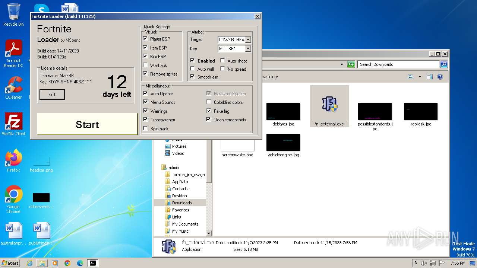Open Windows Media Player taskbar icon
477x268 pixels.
pyautogui.click(x=55, y=263)
